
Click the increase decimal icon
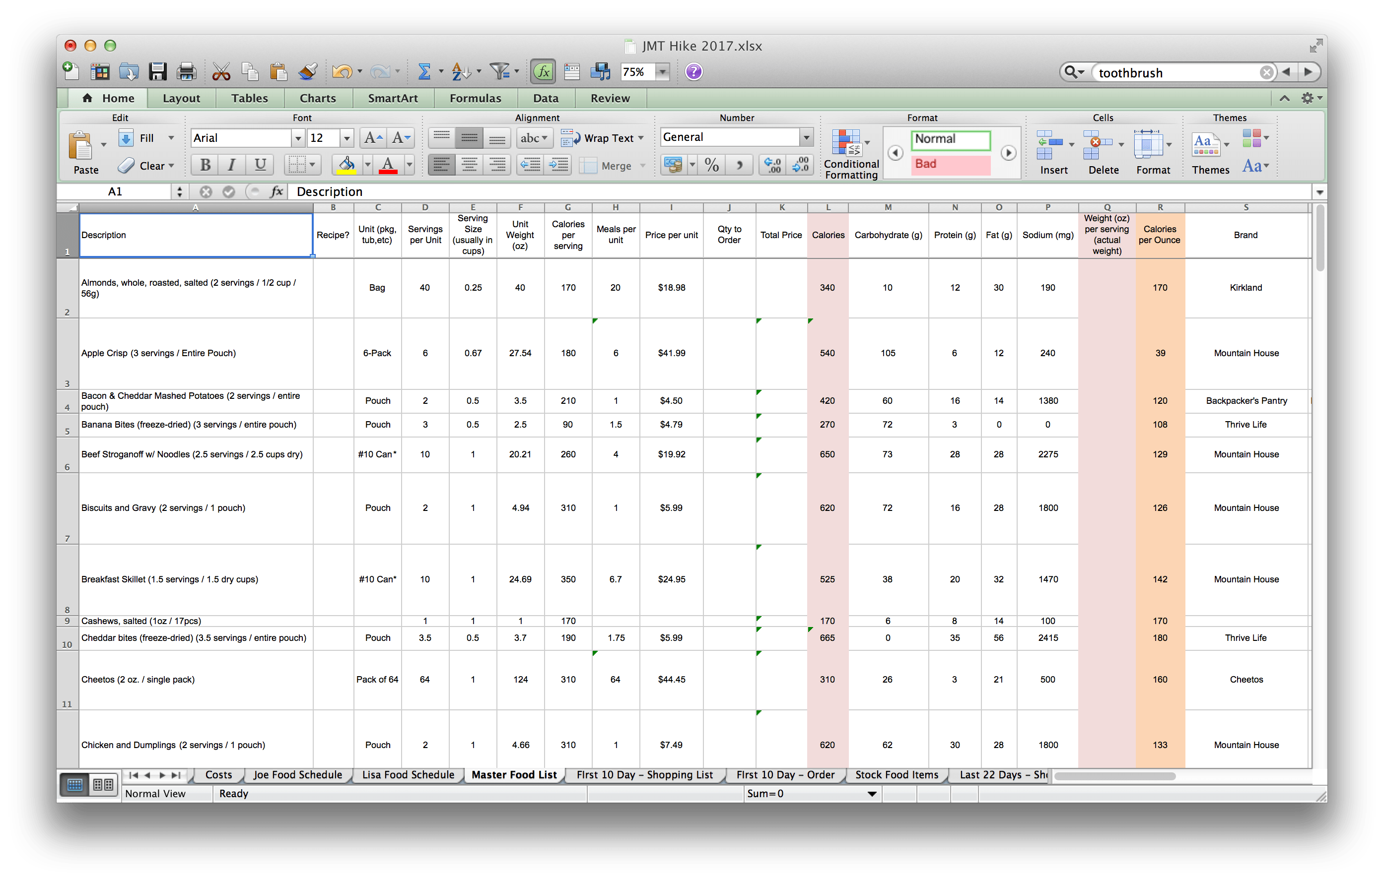coord(772,165)
